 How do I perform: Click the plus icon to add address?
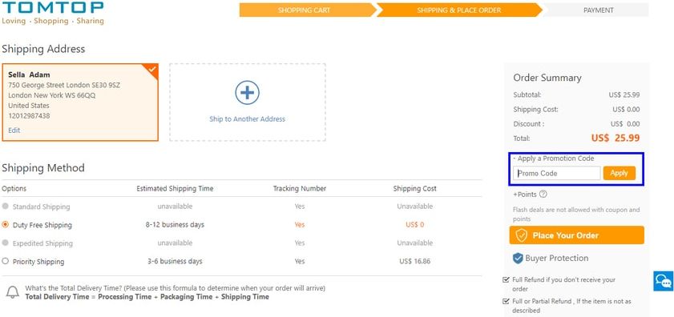pos(247,92)
